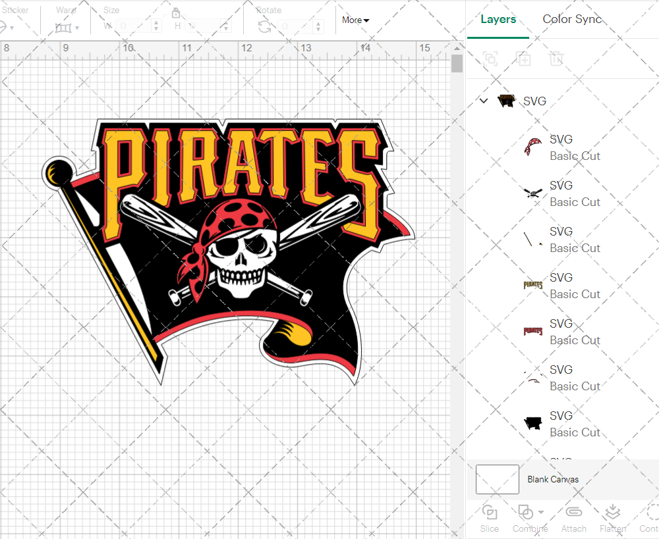Image resolution: width=659 pixels, height=539 pixels.
Task: Click the Rotate stepper arrows
Action: coord(318,26)
